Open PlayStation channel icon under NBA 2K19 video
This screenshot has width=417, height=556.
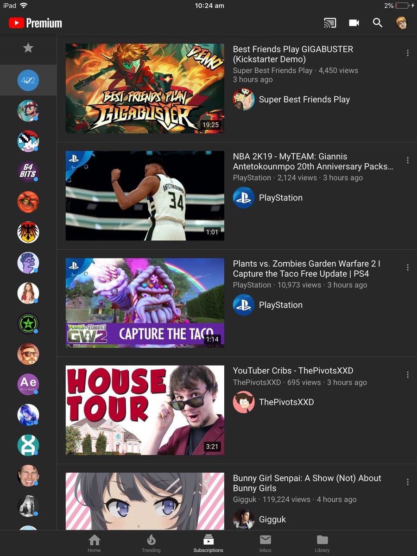click(x=244, y=198)
